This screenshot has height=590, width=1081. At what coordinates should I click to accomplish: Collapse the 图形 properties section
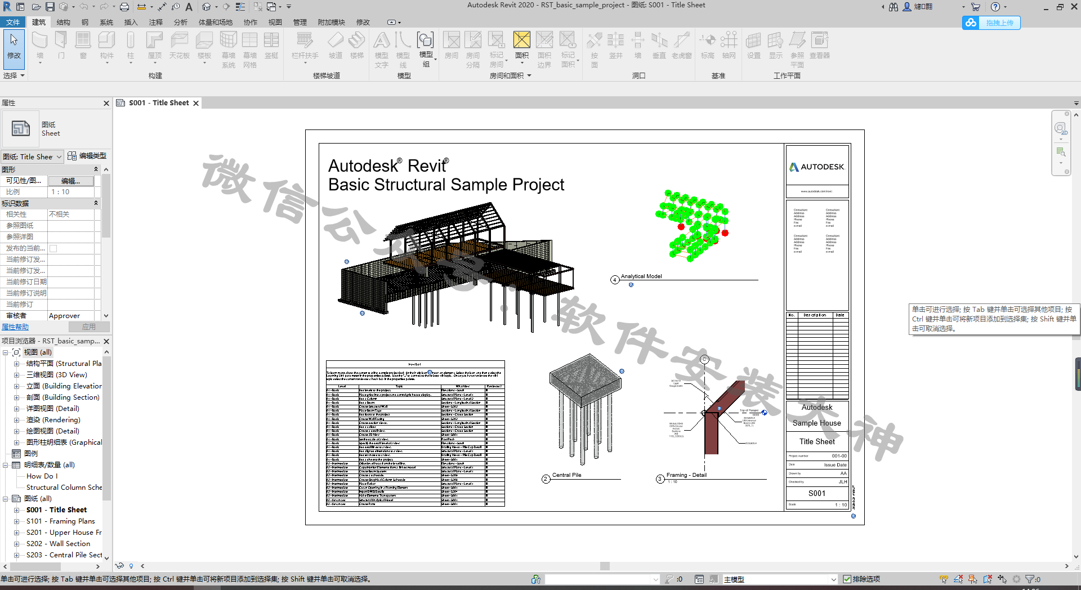[x=96, y=169]
